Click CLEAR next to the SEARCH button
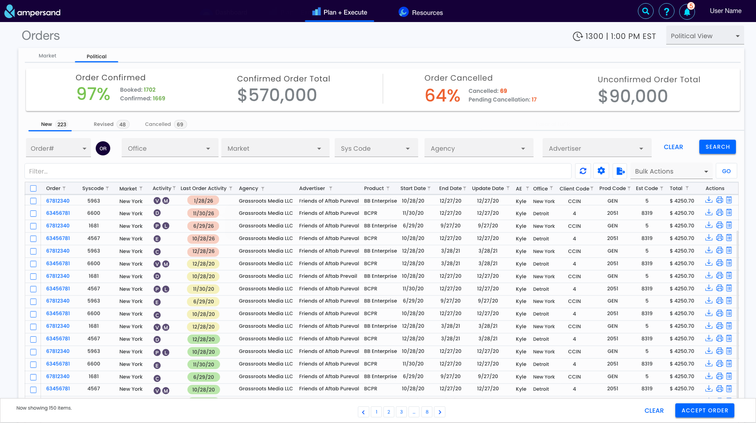Image resolution: width=756 pixels, height=423 pixels. pyautogui.click(x=673, y=147)
